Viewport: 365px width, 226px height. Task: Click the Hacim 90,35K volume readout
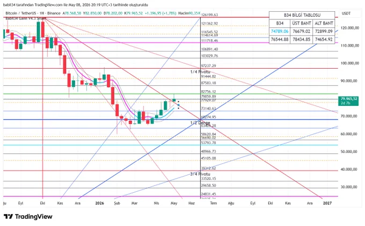pyautogui.click(x=189, y=13)
